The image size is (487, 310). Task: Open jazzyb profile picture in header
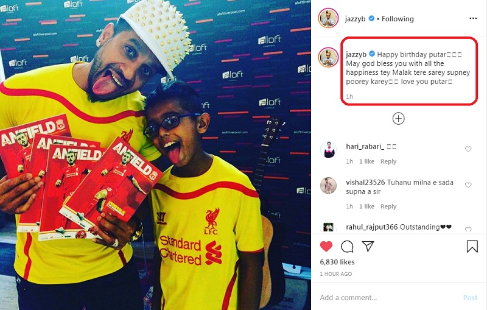328,18
